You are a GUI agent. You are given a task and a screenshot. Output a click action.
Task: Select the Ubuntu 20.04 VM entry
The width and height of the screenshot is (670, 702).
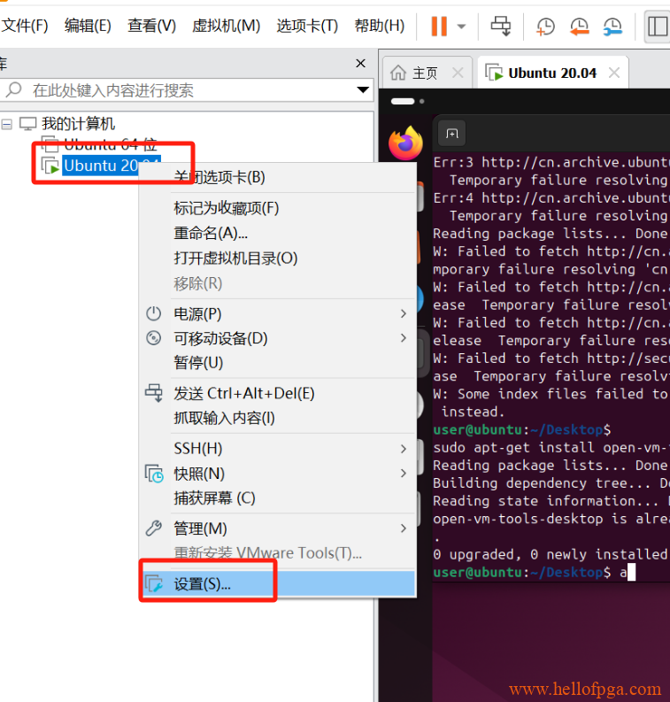point(112,166)
